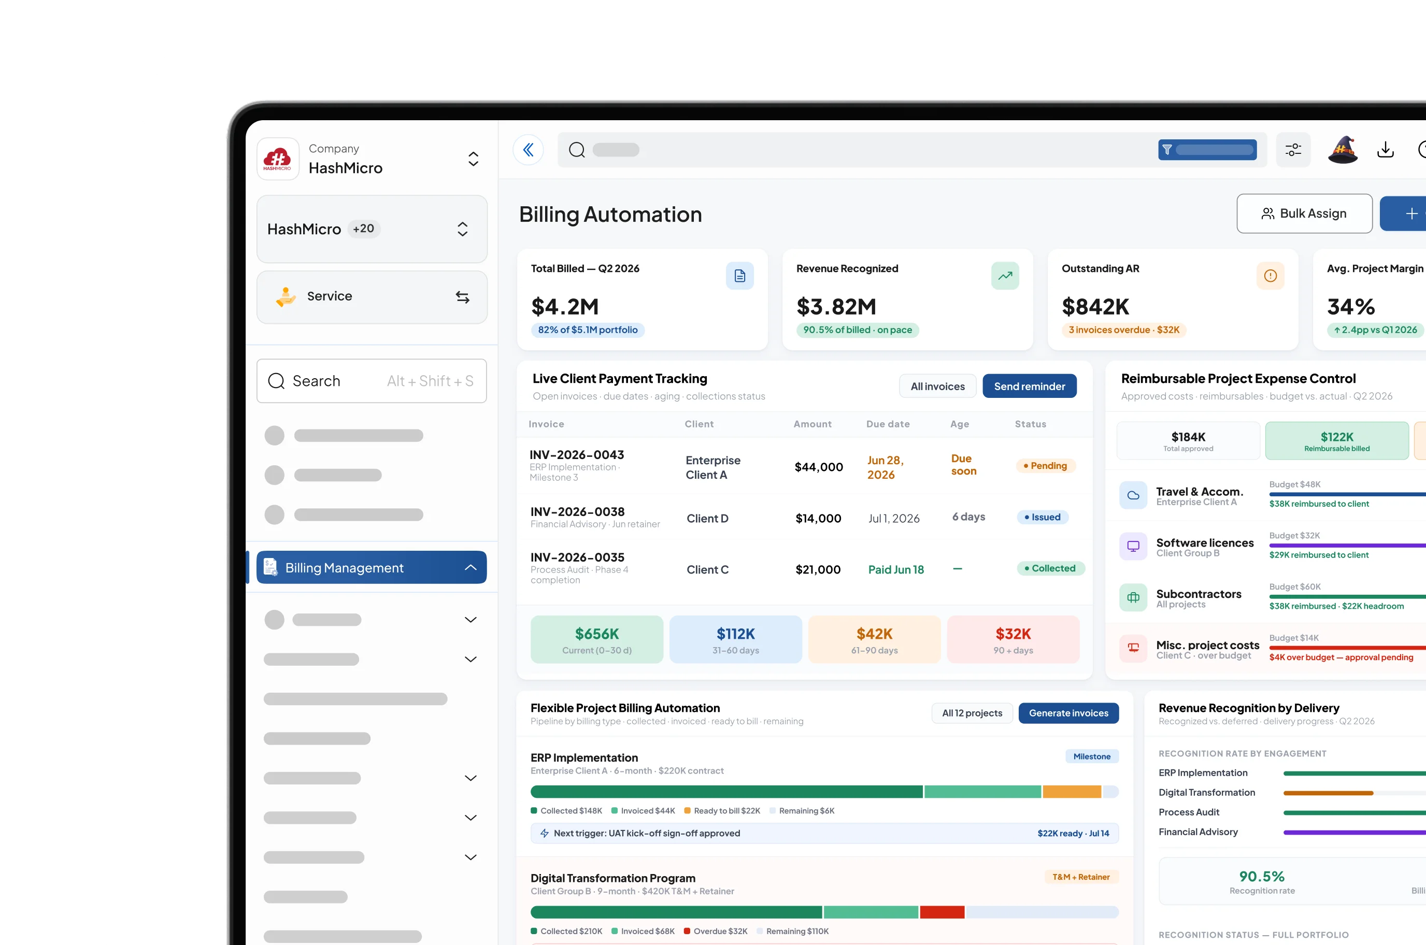This screenshot has height=945, width=1426.
Task: Click the 90.5% of billed on pace badge
Action: 857,330
